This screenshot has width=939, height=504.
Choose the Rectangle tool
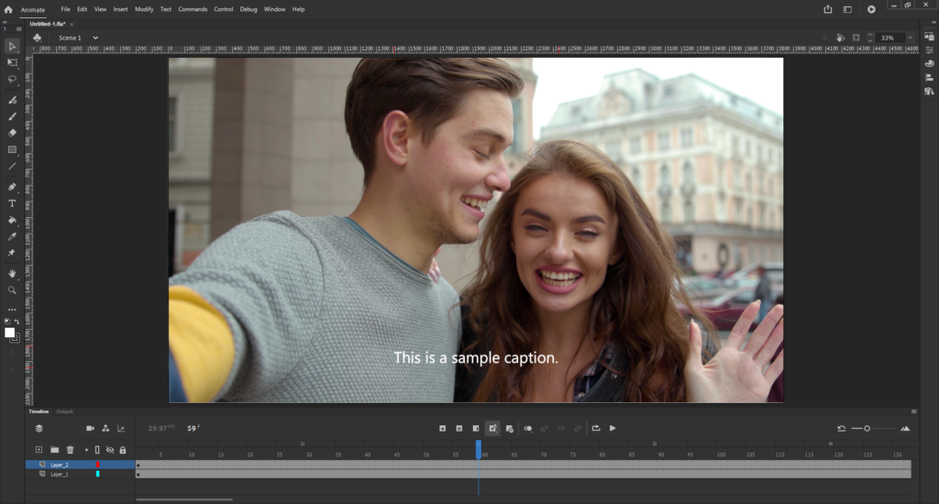[x=12, y=149]
